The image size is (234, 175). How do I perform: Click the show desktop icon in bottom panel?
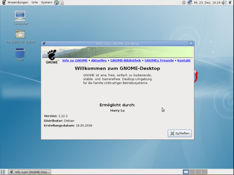point(3,172)
